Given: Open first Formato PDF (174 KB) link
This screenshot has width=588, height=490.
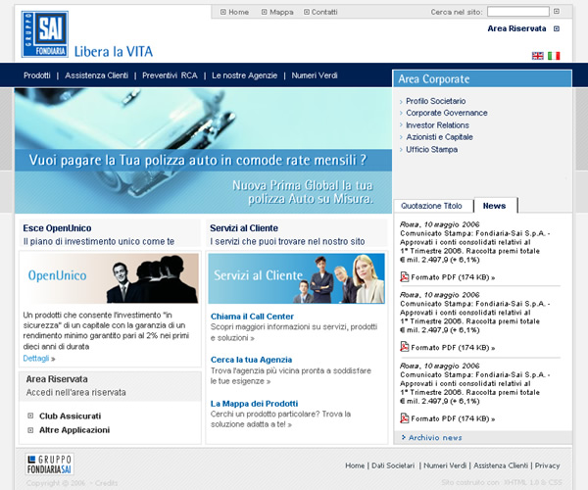Looking at the screenshot, I should pyautogui.click(x=453, y=277).
